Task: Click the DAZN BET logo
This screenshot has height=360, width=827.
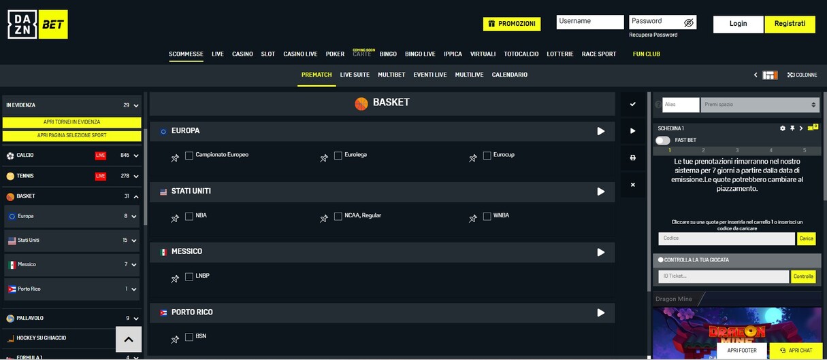Action: coord(37,24)
